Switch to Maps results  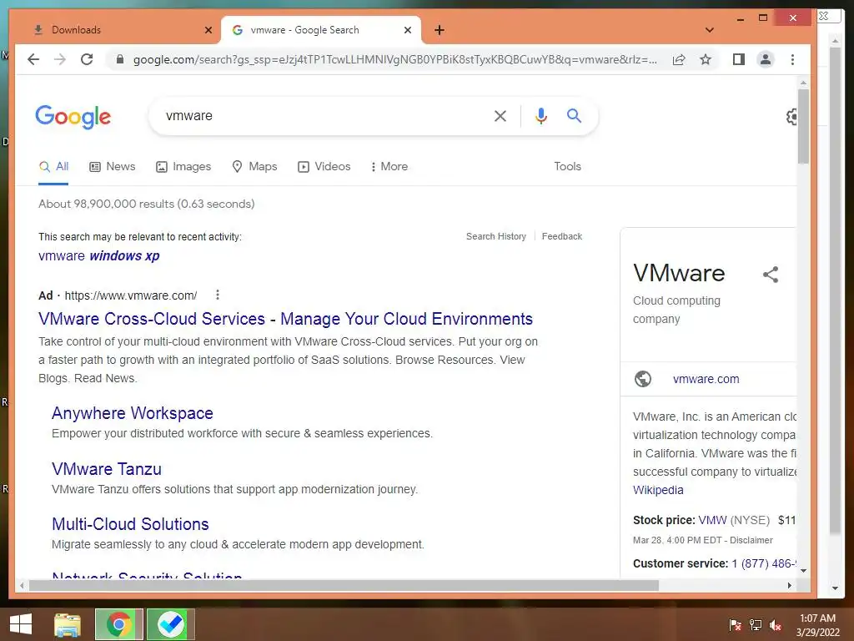click(254, 167)
